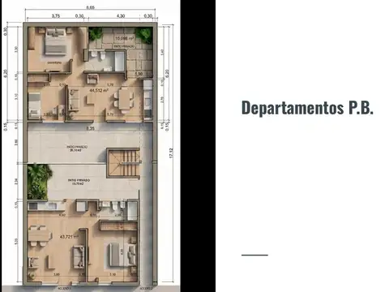The image size is (389, 292).
Task: Click the garden plants beside lower patio
Action: coord(39,182)
